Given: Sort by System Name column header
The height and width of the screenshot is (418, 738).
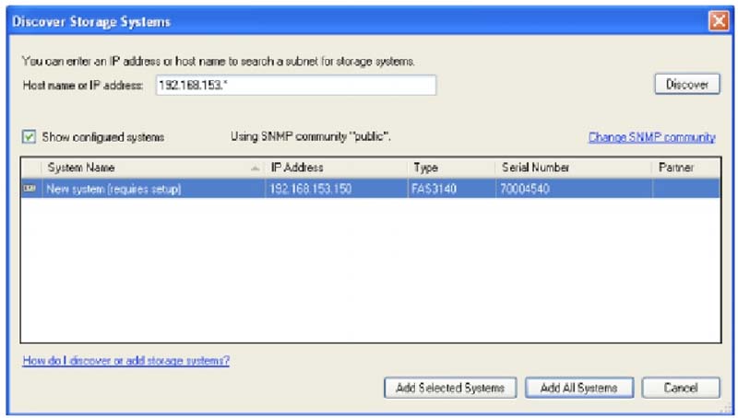Looking at the screenshot, I should 153,168.
